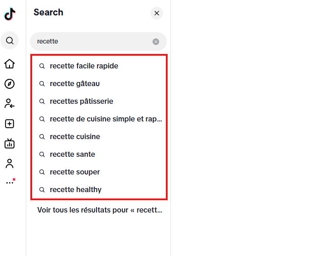
Task: Open Explore compass icon
Action: coord(10,84)
